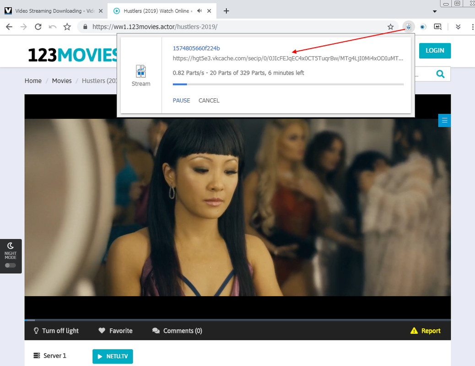This screenshot has width=475, height=366.
Task: Switch to Video Streaming Downloading tab
Action: 53,11
